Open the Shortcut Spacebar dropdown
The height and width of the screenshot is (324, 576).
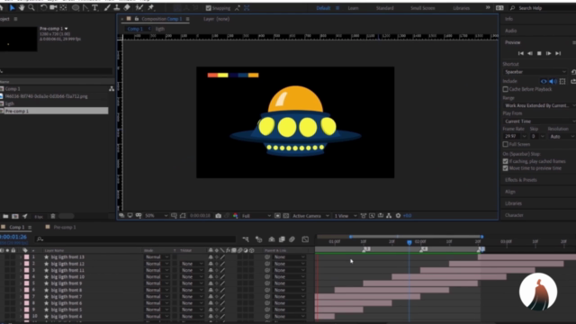point(535,72)
